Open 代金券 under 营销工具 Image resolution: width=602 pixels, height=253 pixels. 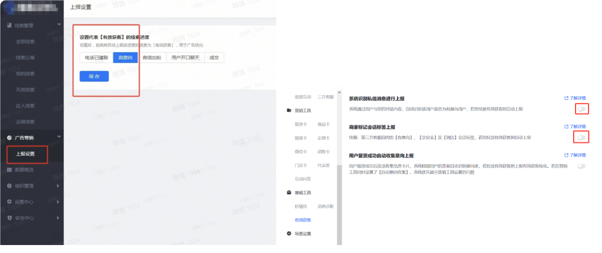[x=324, y=165]
